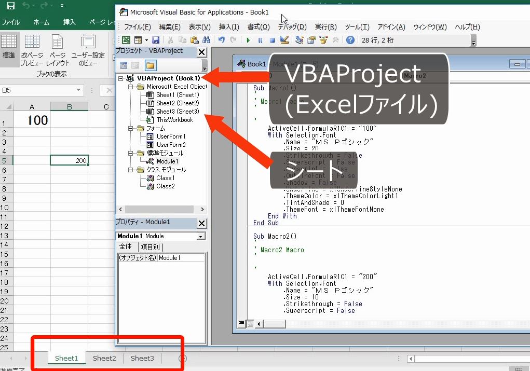Save Book1 with the VBA toolbar disk icon

click(156, 40)
